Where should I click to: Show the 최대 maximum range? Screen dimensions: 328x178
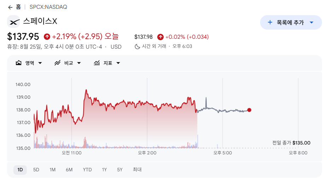137,170
